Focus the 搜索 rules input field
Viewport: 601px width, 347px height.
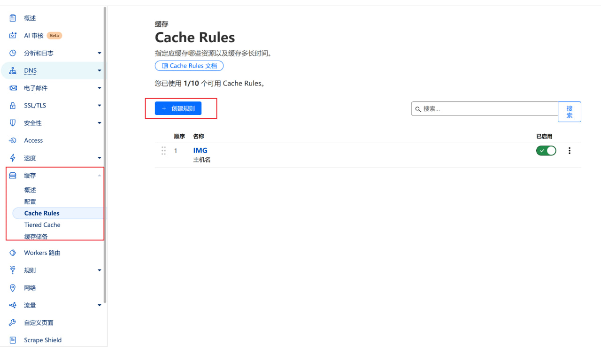click(x=485, y=108)
